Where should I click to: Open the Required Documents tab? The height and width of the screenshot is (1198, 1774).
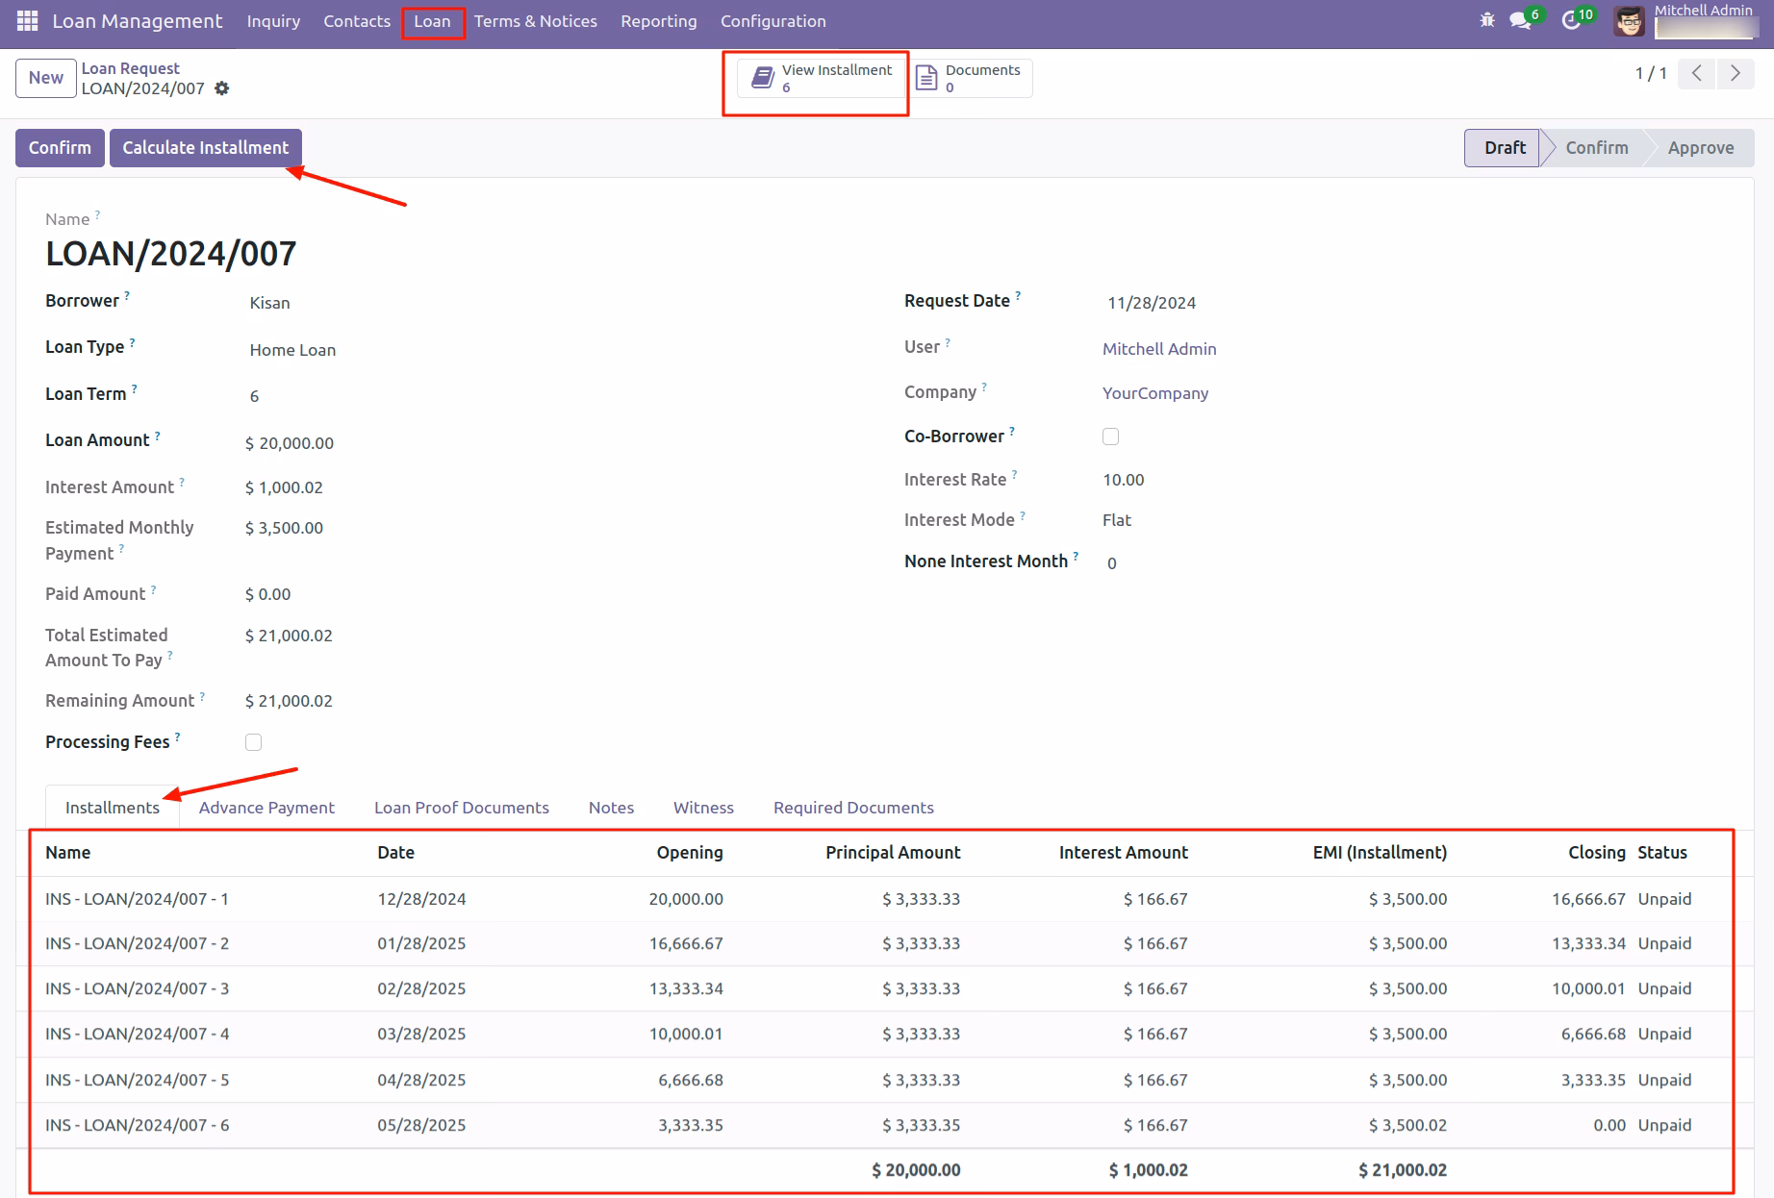tap(853, 808)
